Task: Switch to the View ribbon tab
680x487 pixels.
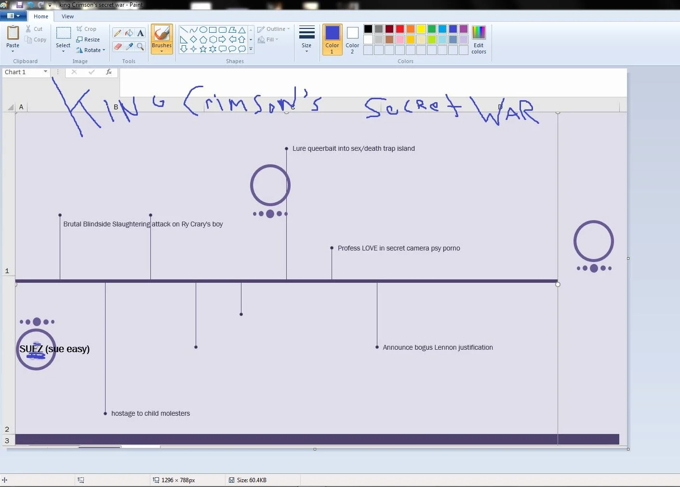Action: tap(67, 16)
